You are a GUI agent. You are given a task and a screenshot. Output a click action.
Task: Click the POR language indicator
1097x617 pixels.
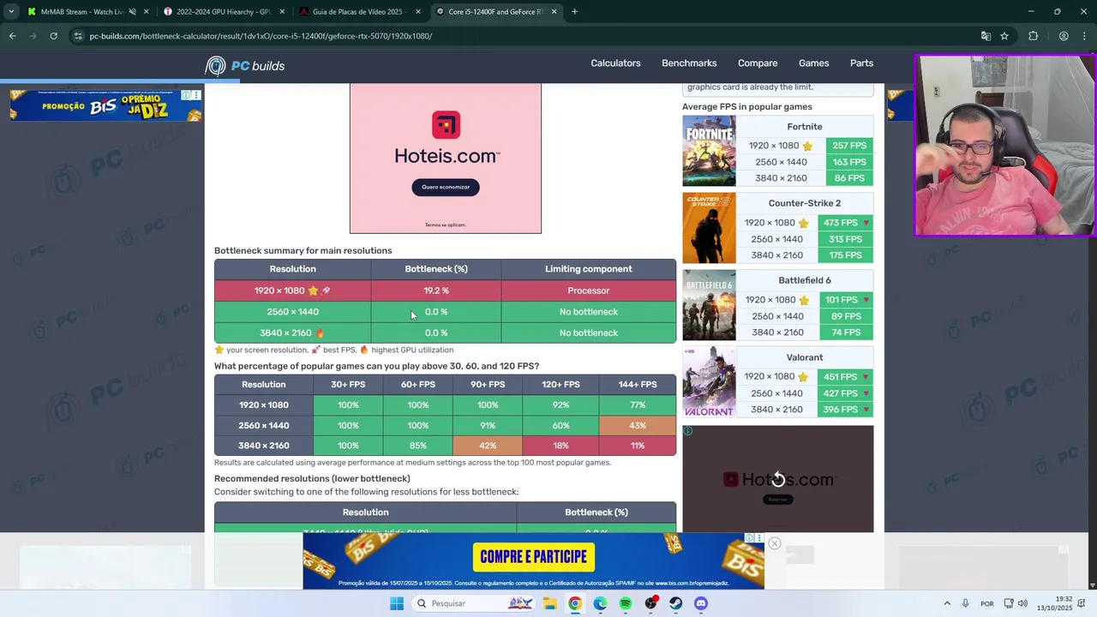point(987,603)
